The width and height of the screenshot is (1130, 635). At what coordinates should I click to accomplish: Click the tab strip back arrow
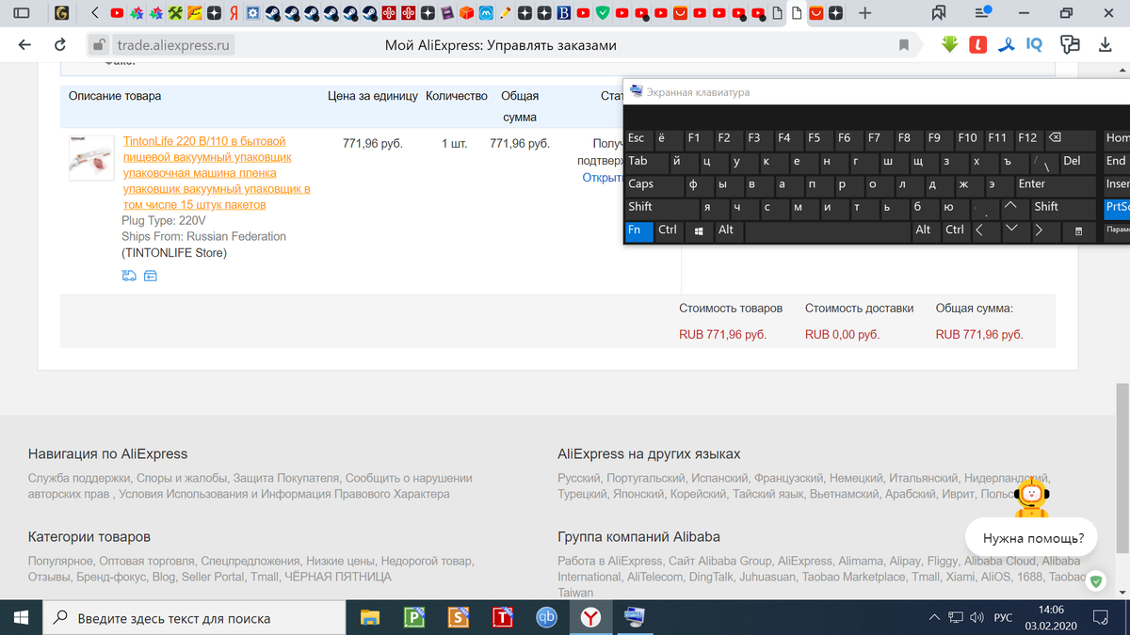(x=96, y=13)
